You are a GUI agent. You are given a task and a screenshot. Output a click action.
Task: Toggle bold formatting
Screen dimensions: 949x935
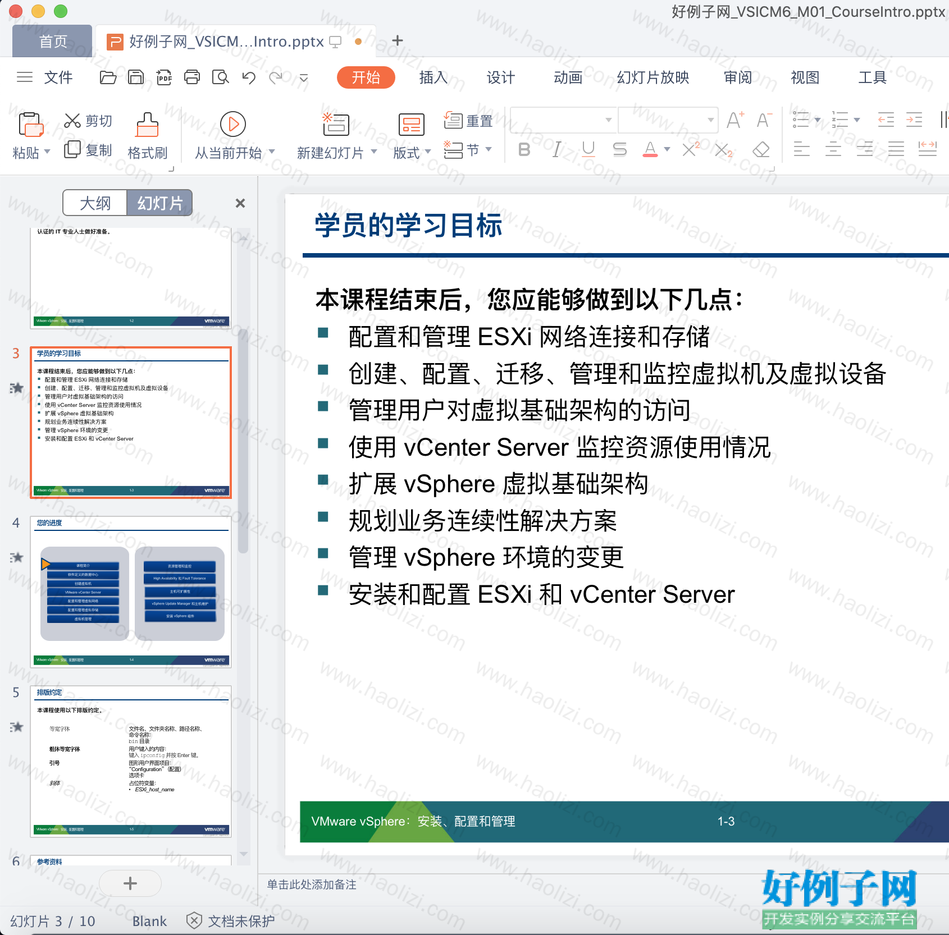click(524, 149)
